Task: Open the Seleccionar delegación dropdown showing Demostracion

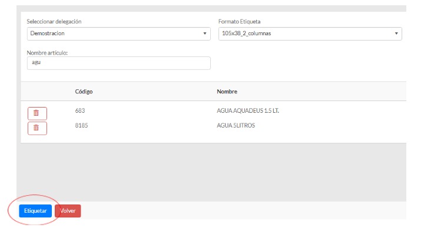Action: 119,33
